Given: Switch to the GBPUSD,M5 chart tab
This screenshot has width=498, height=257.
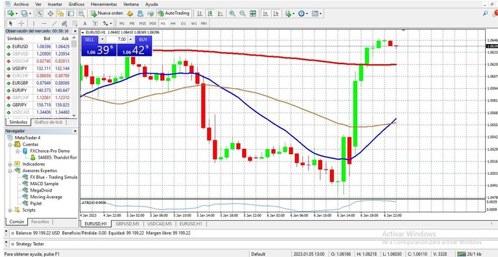Looking at the screenshot, I should 127,224.
